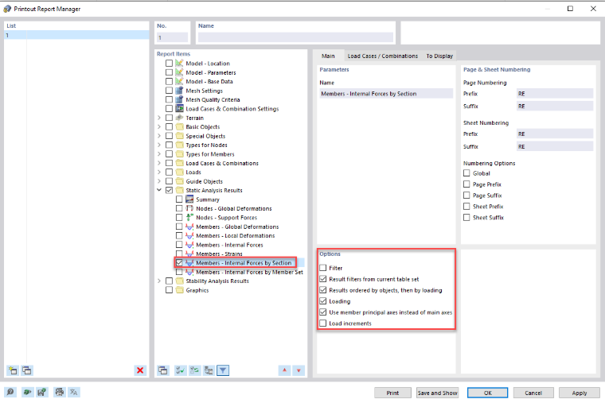605x403 pixels.
Task: Enable the Load increments checkbox
Action: [x=323, y=324]
